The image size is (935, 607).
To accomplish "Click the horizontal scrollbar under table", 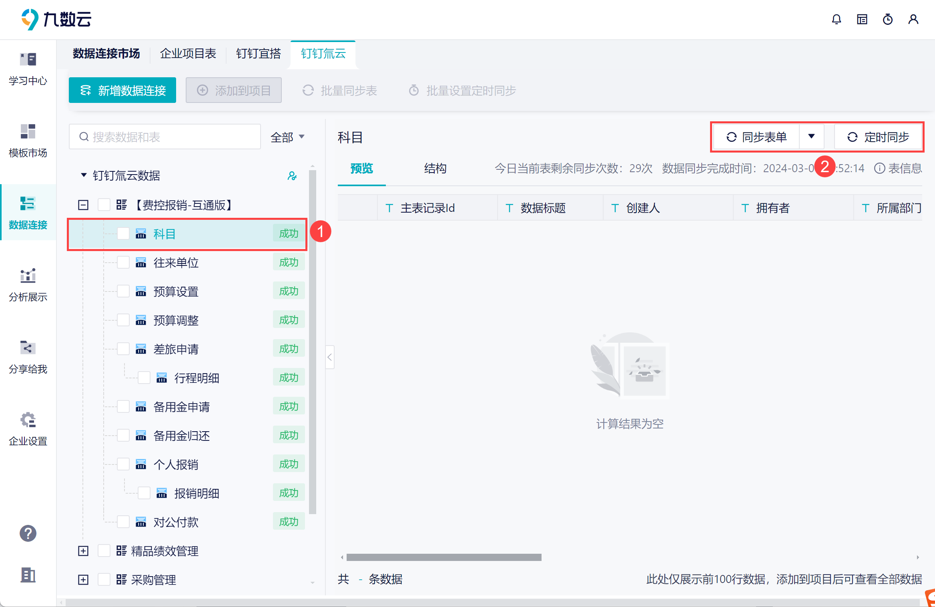I will [x=443, y=557].
